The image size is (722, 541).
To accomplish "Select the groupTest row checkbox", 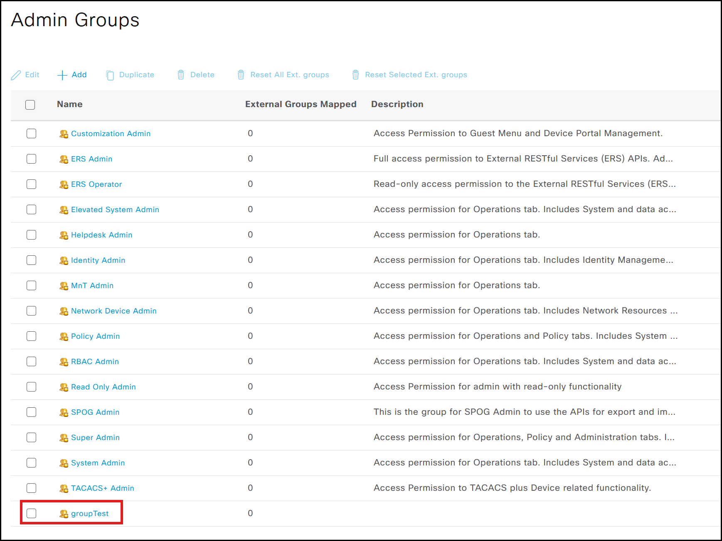I will pos(32,514).
